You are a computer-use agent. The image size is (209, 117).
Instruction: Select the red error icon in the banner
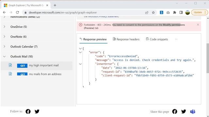point(81,25)
